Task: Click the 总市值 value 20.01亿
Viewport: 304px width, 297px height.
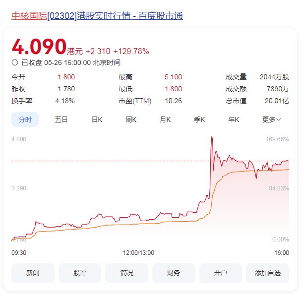Action: [277, 101]
